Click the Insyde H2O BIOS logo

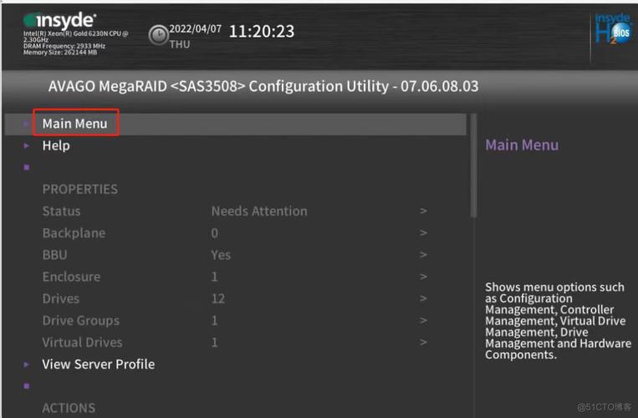click(614, 29)
